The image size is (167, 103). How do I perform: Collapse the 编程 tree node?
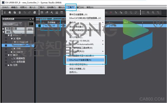coord(3,32)
